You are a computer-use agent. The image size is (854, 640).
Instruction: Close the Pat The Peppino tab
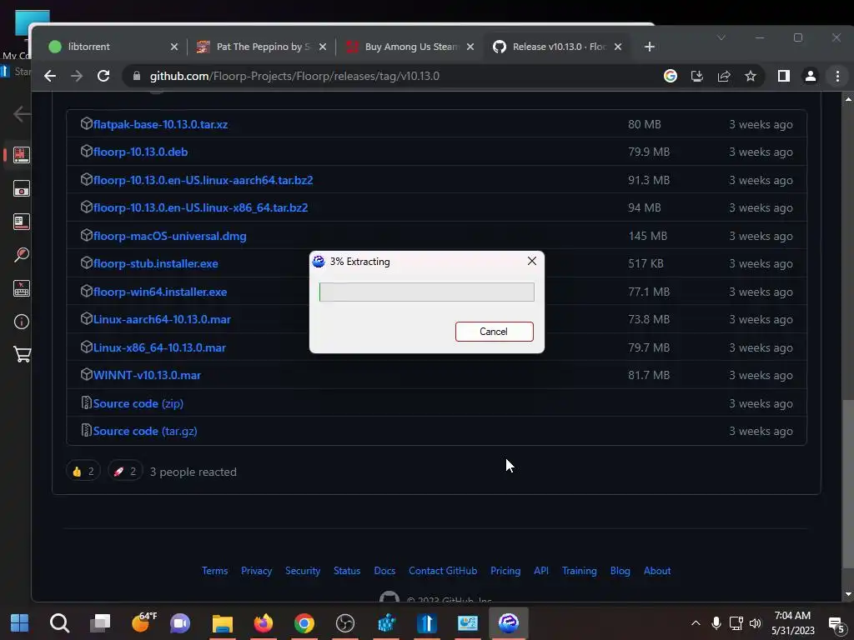click(323, 47)
